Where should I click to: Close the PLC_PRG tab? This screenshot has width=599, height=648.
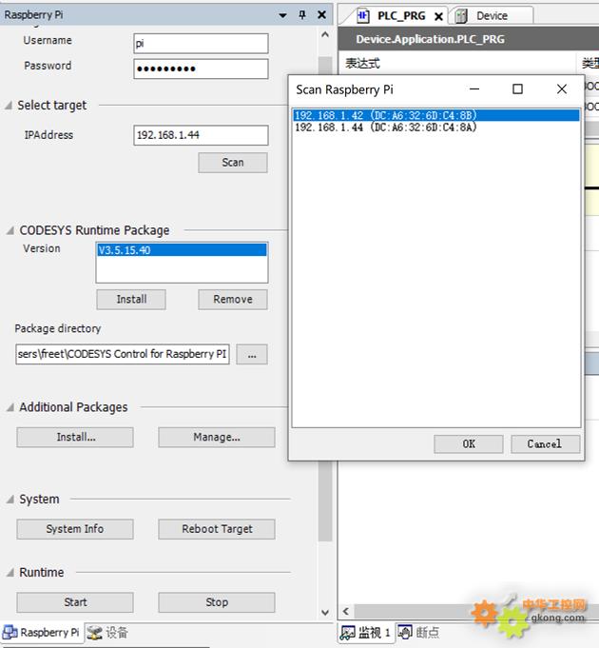[x=439, y=16]
